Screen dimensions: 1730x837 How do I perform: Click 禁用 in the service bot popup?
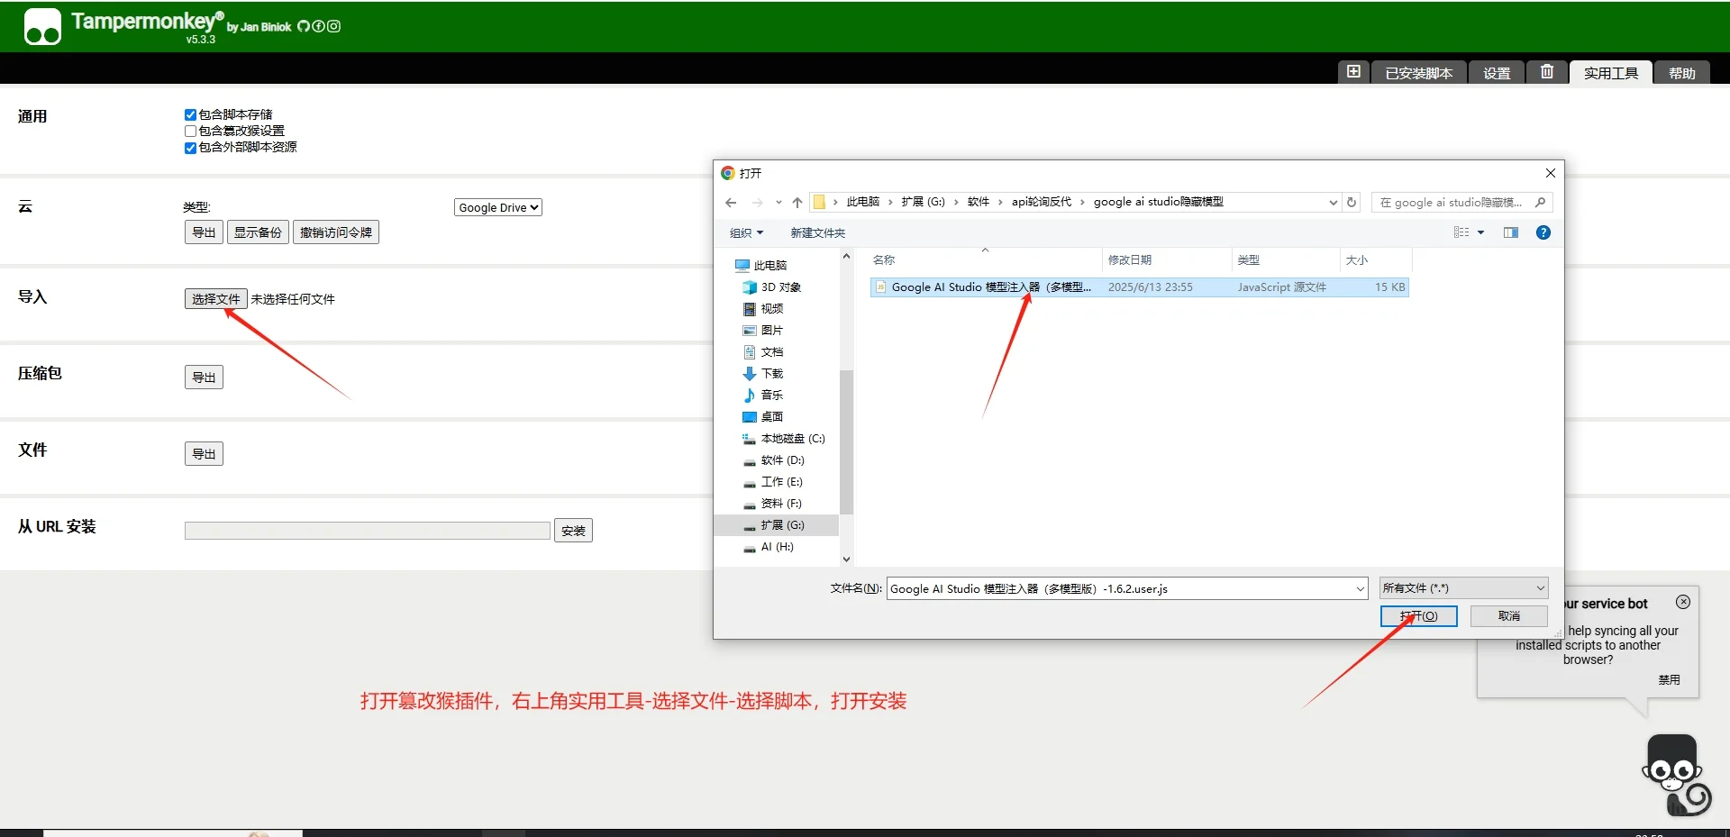1670,680
